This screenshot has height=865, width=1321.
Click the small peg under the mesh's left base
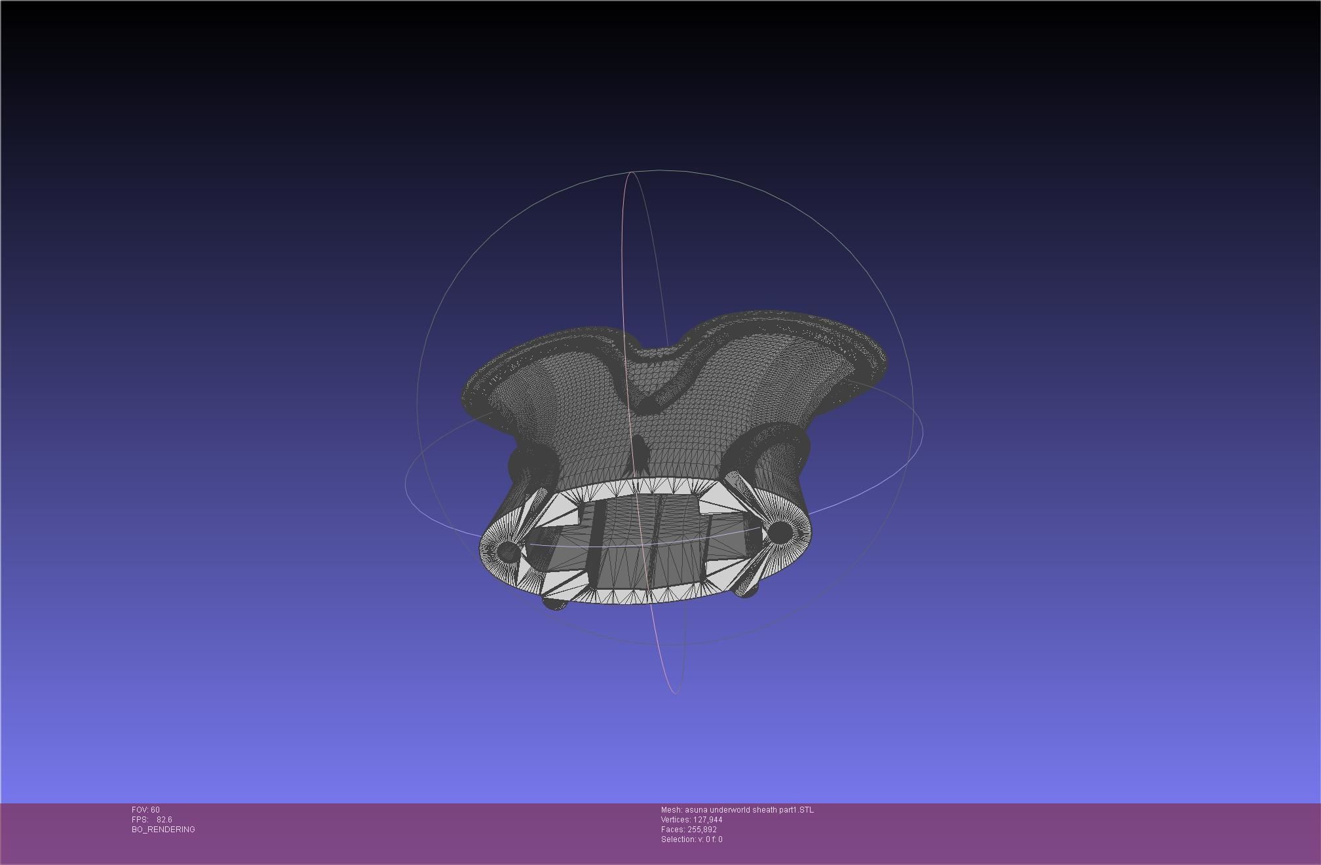pyautogui.click(x=555, y=604)
